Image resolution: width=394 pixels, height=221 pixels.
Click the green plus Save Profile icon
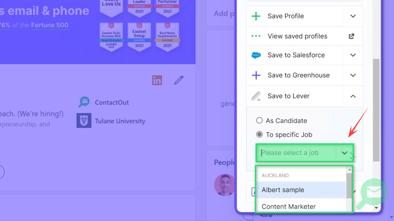click(256, 16)
